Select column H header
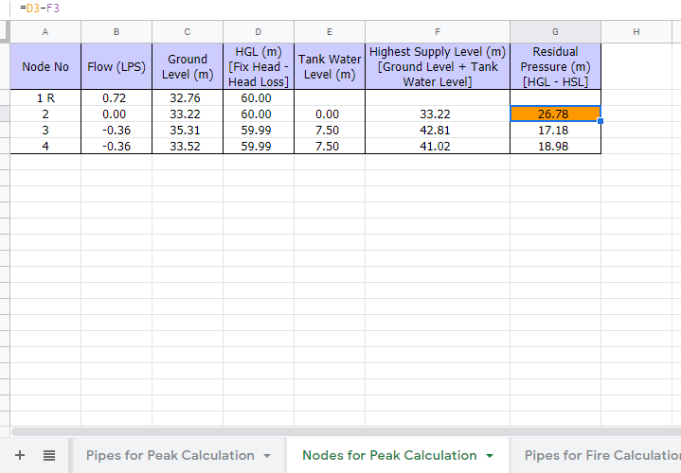 (636, 31)
